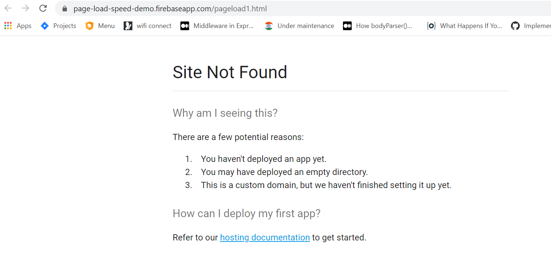551x279 pixels.
Task: Go back using the back arrow
Action: [x=8, y=8]
